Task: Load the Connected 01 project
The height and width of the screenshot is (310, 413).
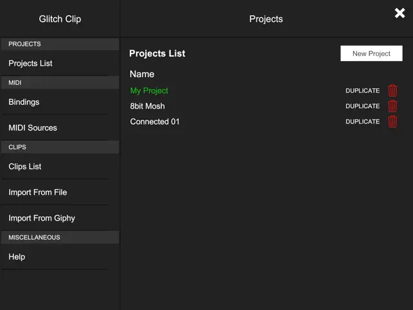Action: 155,122
